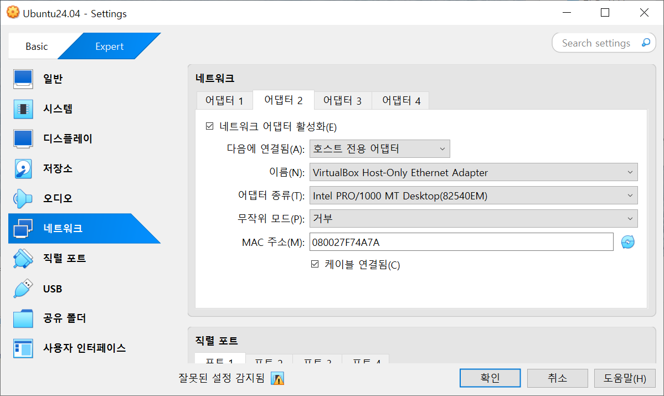Open the 디스플레이 monitor icon
This screenshot has width=664, height=396.
click(23, 138)
